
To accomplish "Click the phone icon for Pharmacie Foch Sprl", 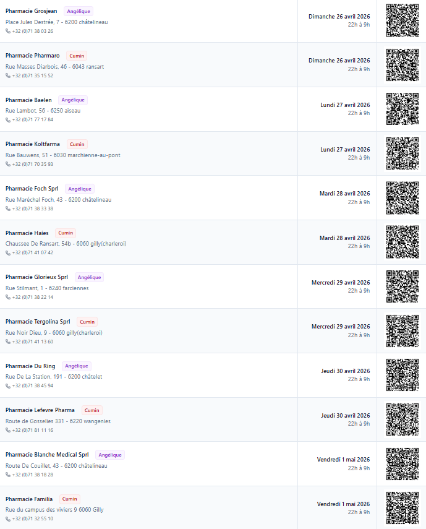I will [8, 209].
